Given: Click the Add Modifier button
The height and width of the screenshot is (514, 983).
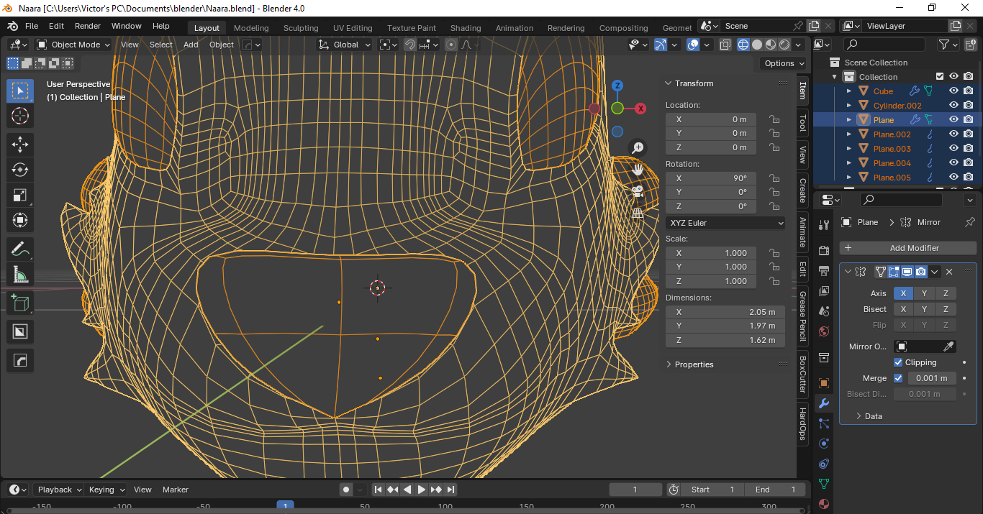Looking at the screenshot, I should [908, 248].
